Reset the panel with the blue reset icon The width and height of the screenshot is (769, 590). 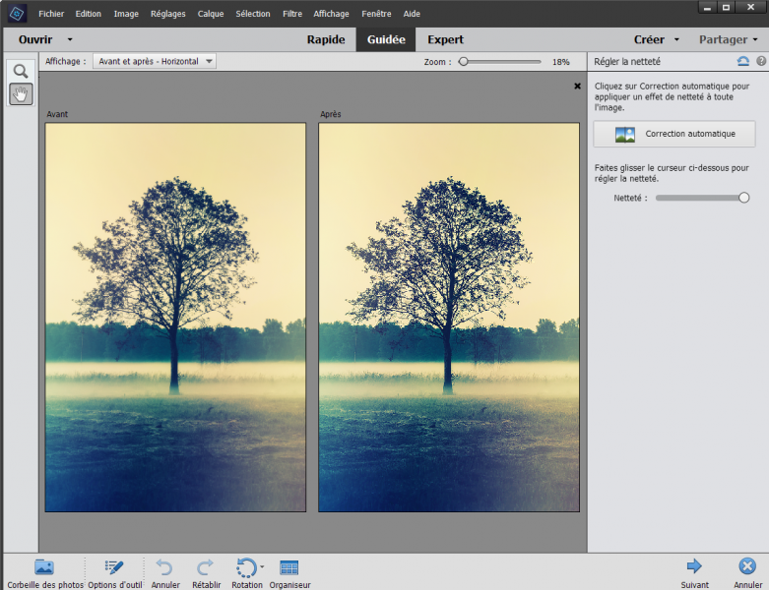743,62
